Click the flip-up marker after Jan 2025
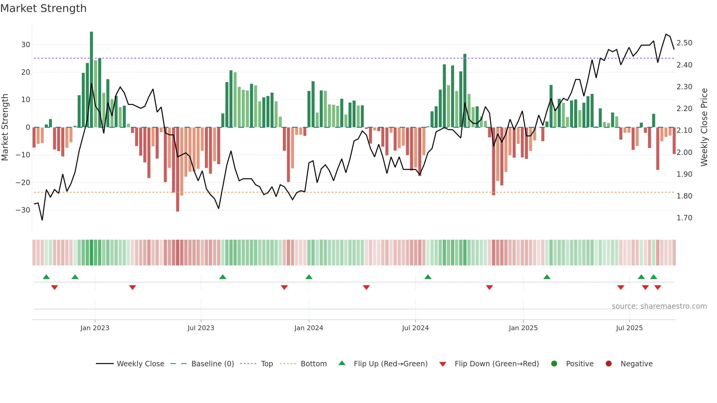717x403 pixels. tap(547, 277)
